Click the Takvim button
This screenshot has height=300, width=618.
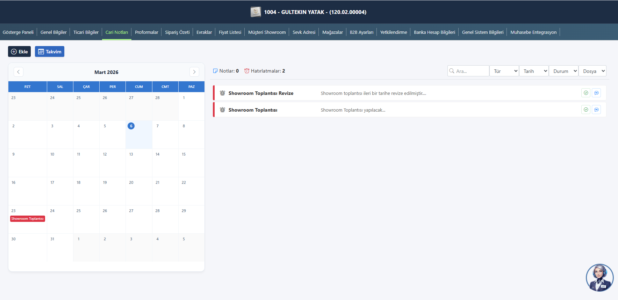pos(50,52)
